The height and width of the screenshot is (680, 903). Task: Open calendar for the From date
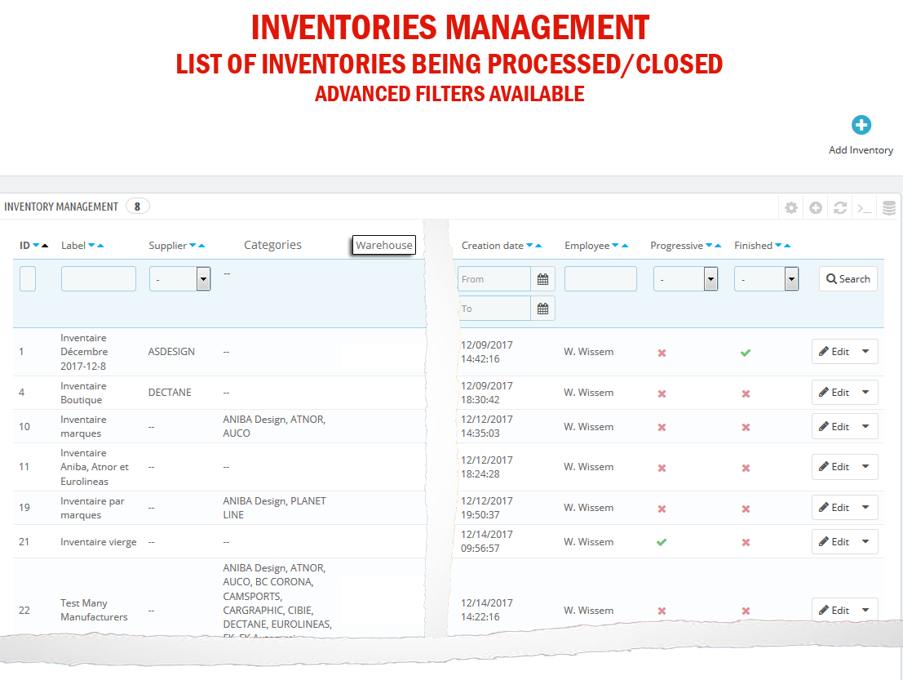click(542, 279)
